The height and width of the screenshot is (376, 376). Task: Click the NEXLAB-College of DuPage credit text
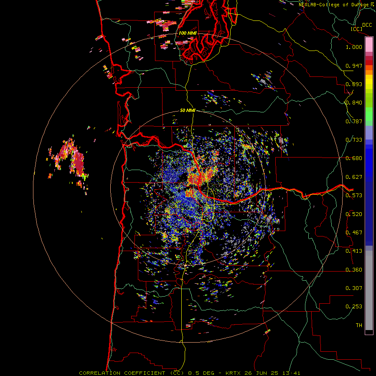tap(334, 5)
